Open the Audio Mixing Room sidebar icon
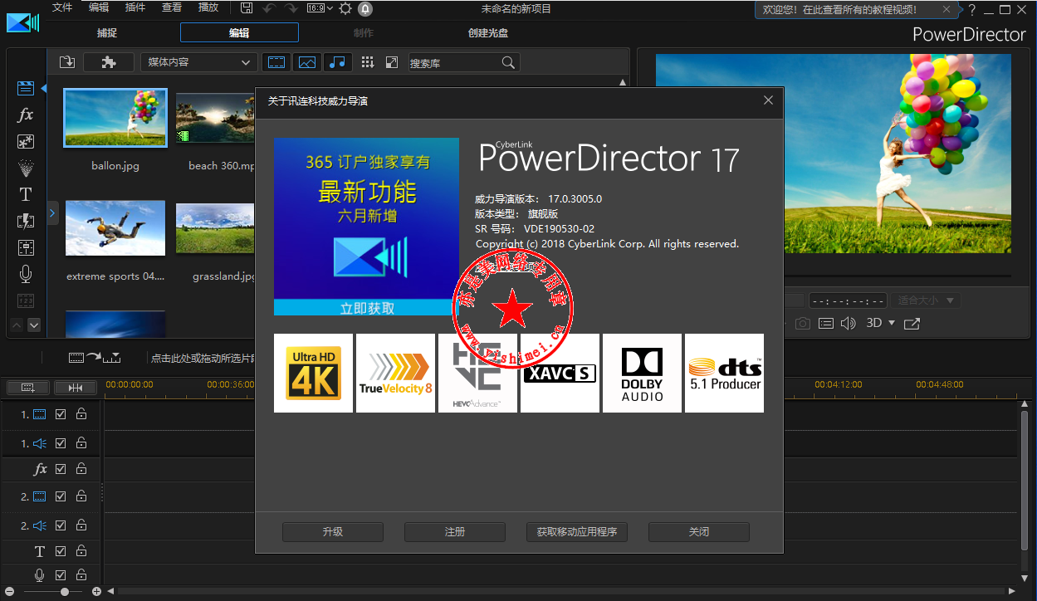This screenshot has width=1037, height=601. pos(26,247)
